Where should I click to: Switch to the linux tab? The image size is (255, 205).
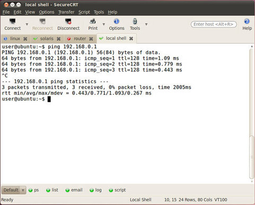(15, 39)
